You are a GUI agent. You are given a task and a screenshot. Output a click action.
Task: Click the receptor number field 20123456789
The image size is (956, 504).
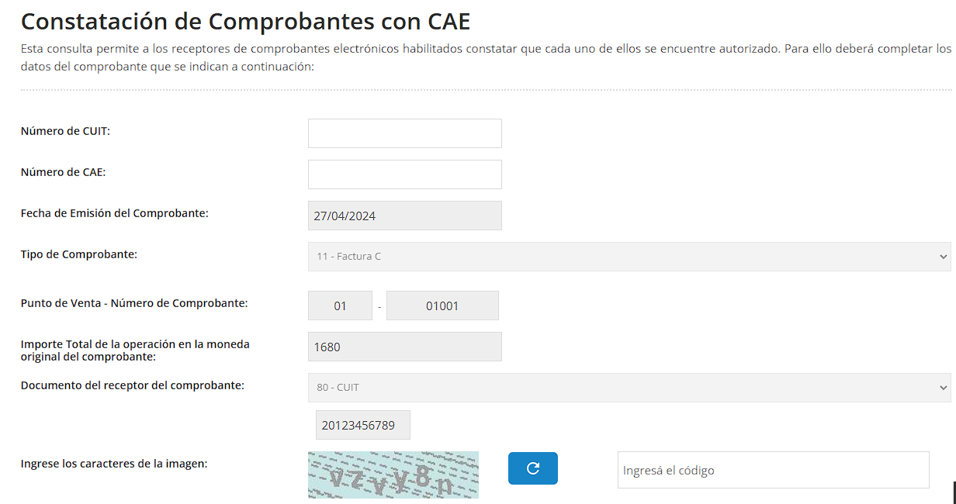click(x=362, y=425)
